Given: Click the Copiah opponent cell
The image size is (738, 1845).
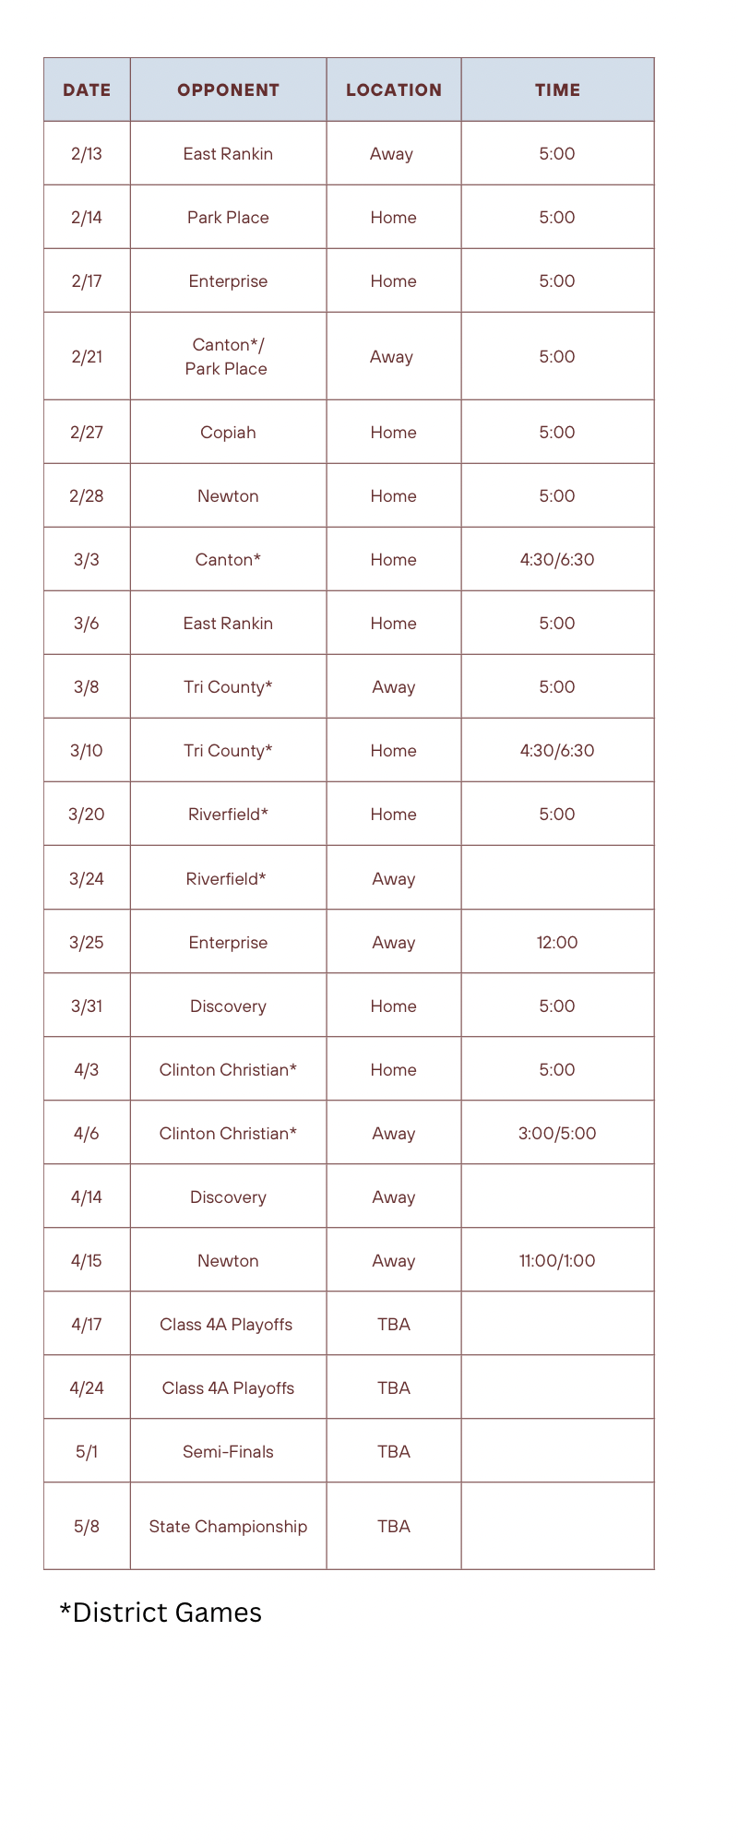Looking at the screenshot, I should pos(228,432).
